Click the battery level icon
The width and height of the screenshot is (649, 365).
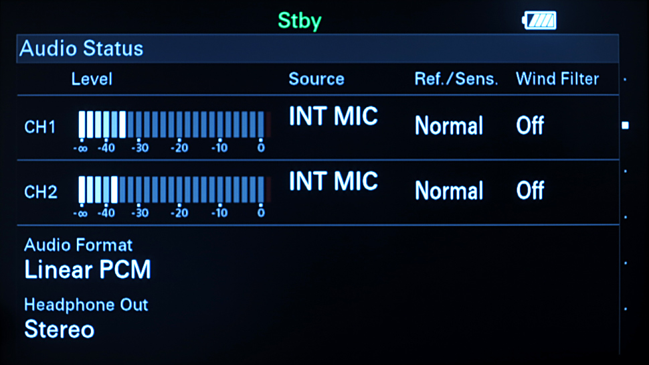[539, 21]
